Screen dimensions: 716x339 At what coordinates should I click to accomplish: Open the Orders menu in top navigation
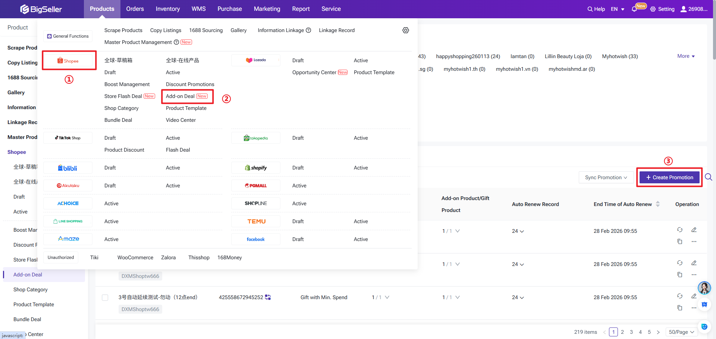[x=135, y=9]
